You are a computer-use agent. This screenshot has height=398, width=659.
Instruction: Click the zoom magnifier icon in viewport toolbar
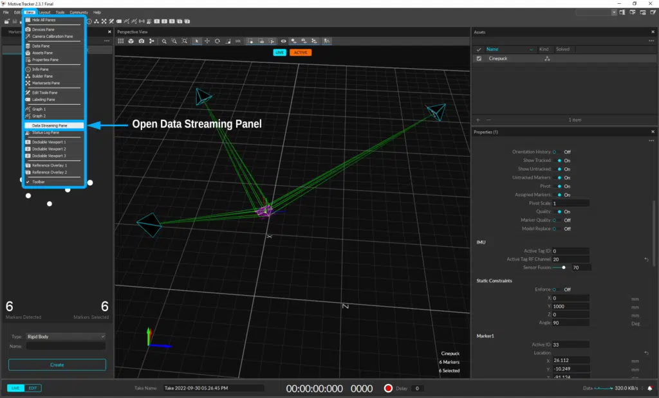click(164, 41)
